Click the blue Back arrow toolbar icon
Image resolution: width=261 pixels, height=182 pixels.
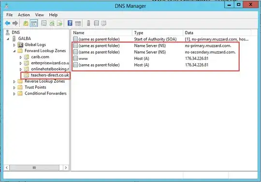[7, 23]
